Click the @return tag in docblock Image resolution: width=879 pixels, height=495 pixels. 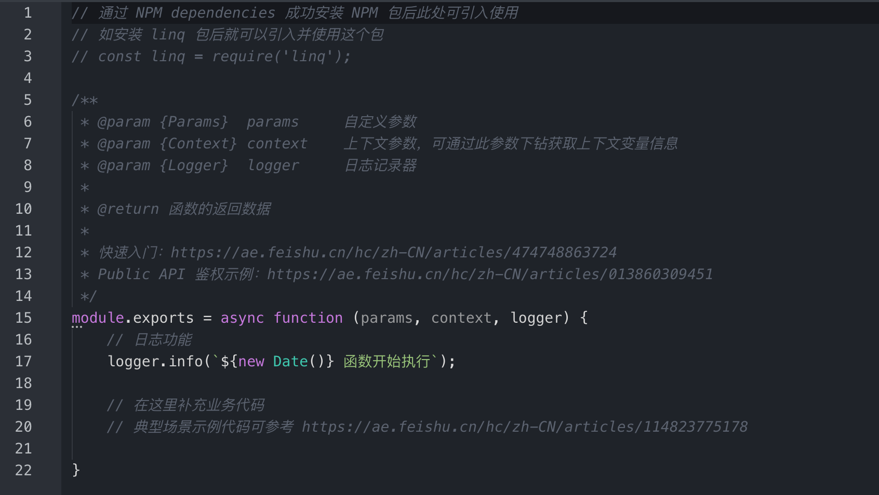point(128,209)
